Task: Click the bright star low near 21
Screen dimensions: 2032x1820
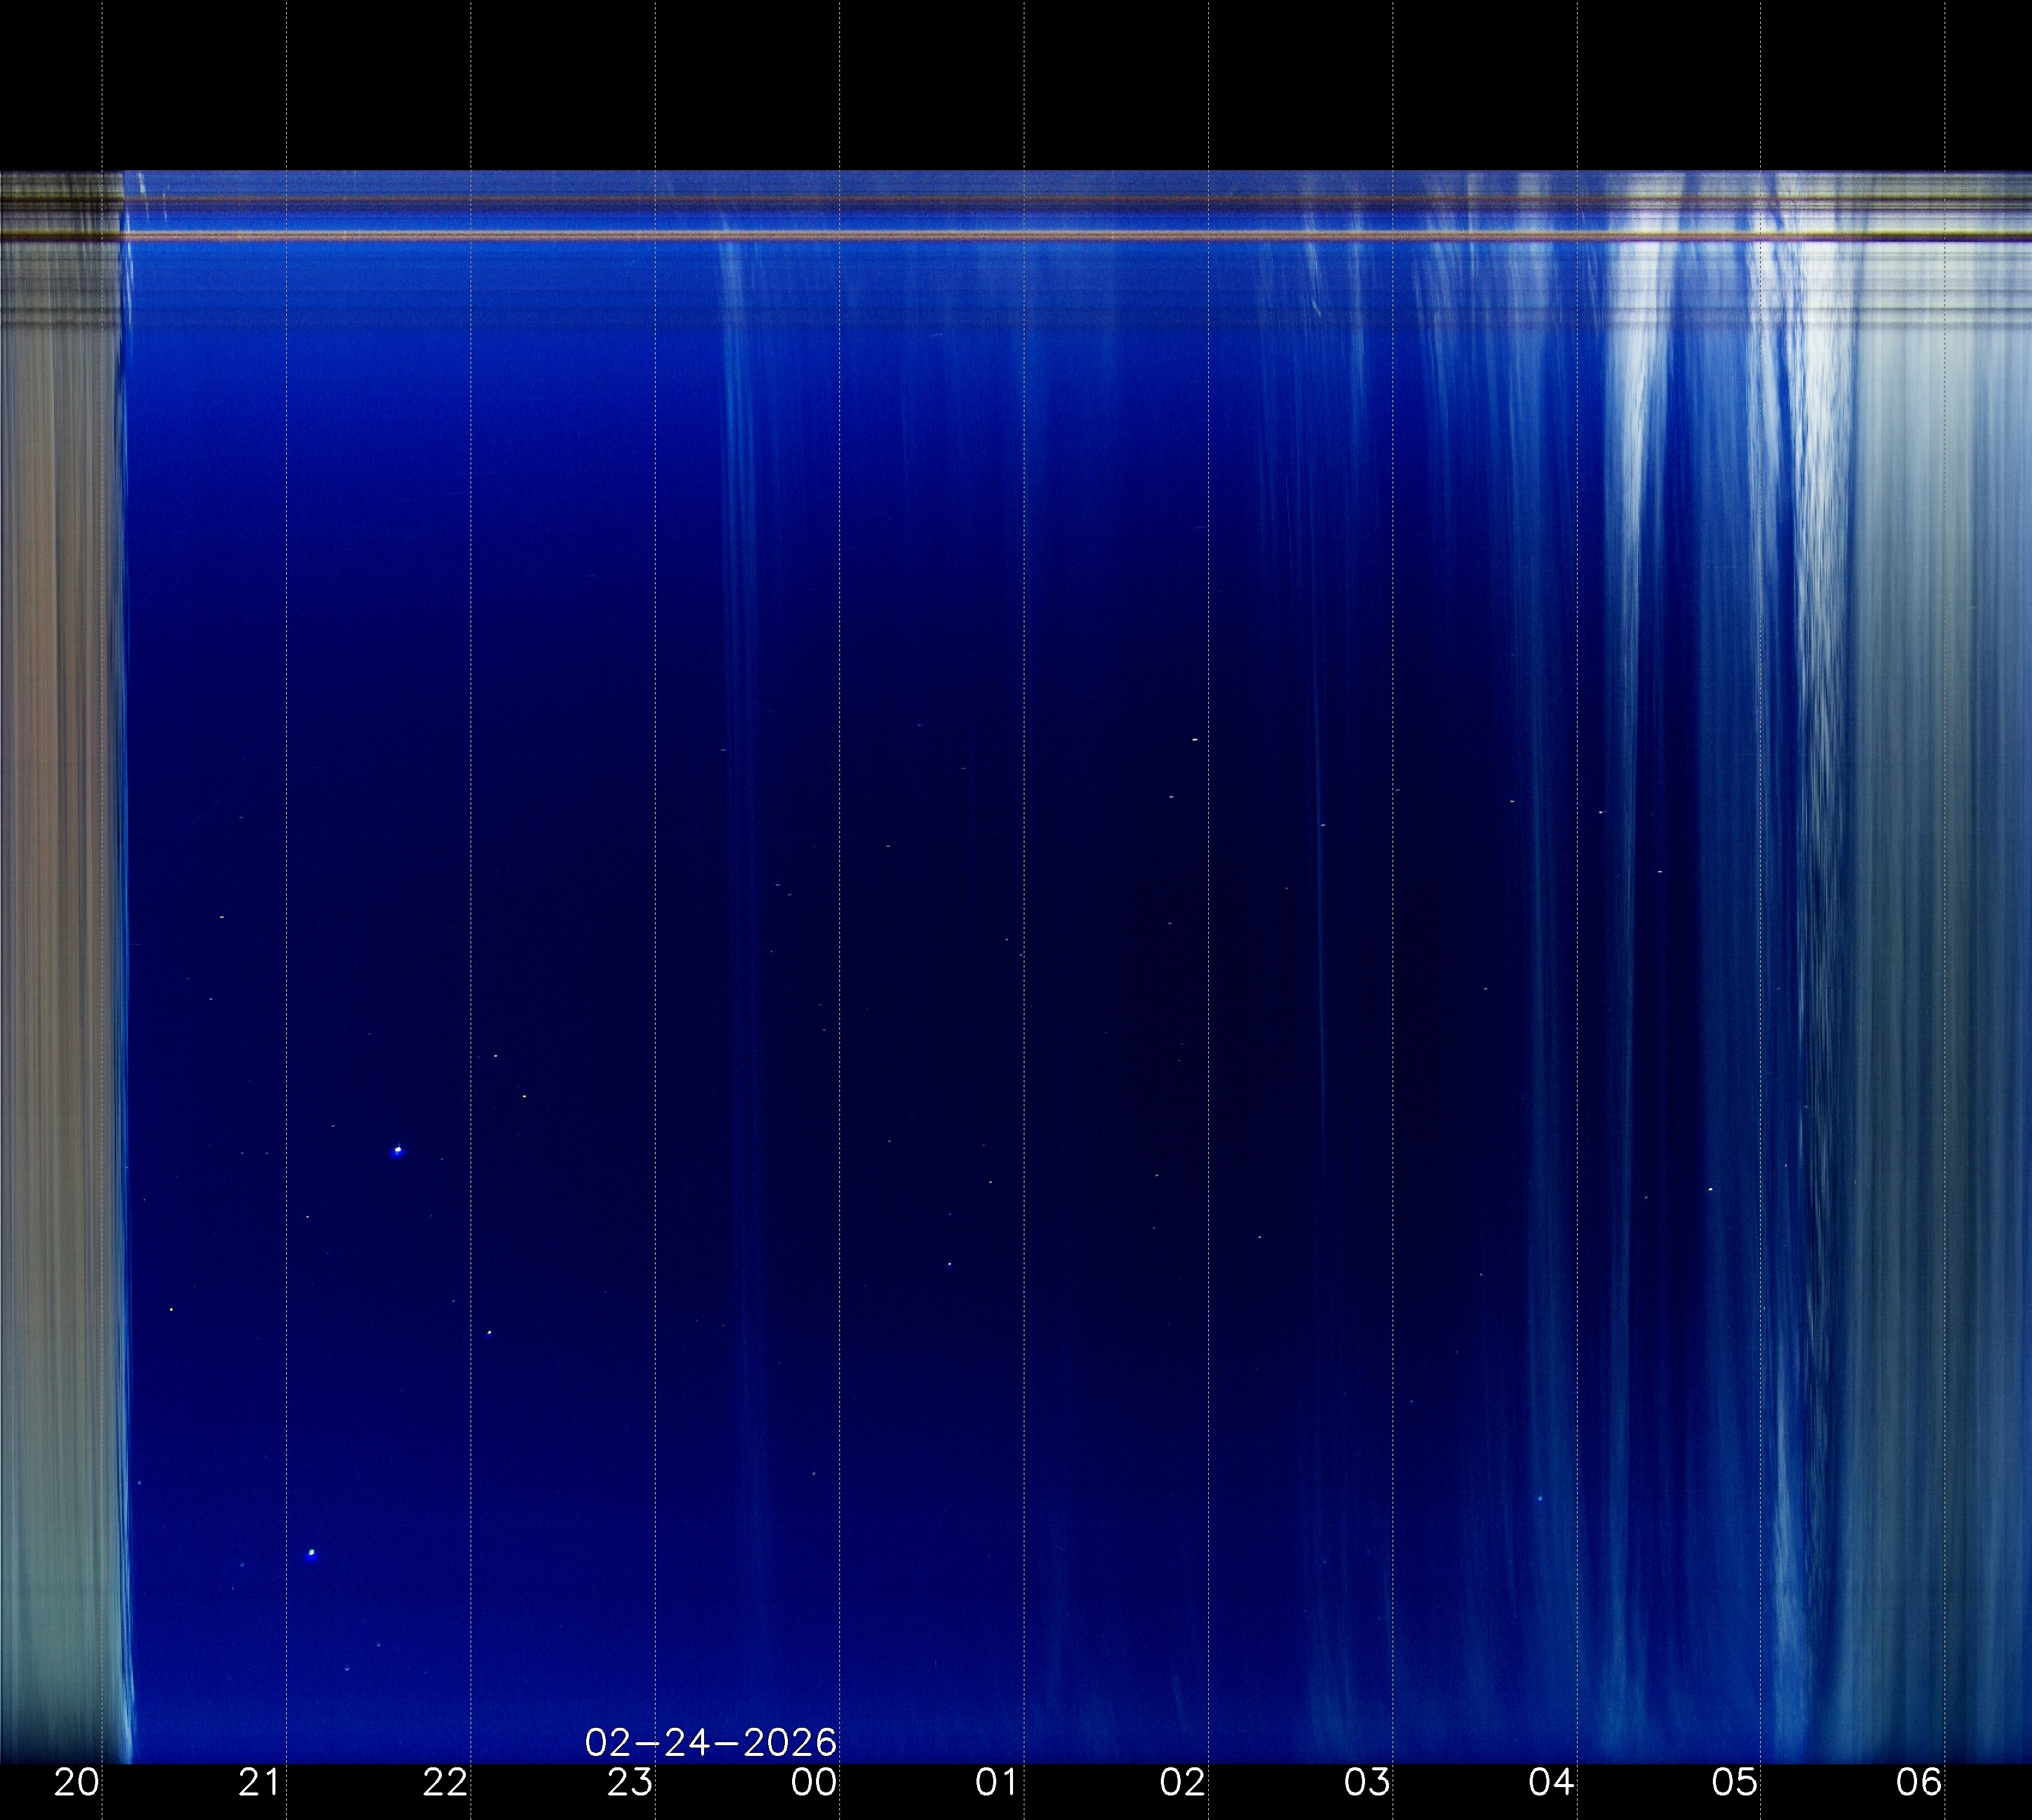Action: pyautogui.click(x=312, y=1553)
